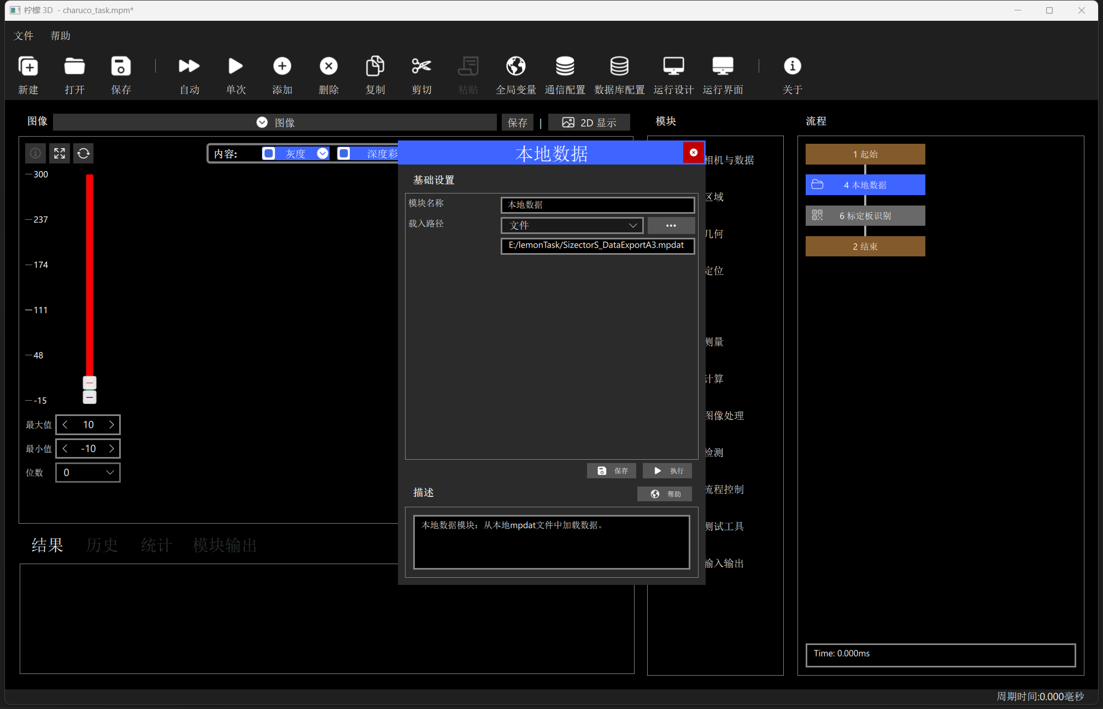
Task: Toggle the 灰度 checkbox
Action: click(268, 154)
